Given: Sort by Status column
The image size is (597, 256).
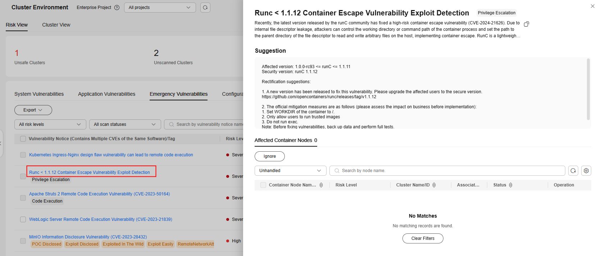Looking at the screenshot, I should point(511,185).
